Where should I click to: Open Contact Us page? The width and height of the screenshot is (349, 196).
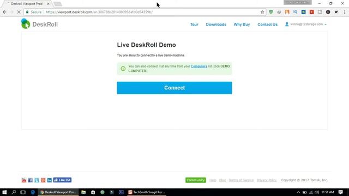pyautogui.click(x=267, y=24)
